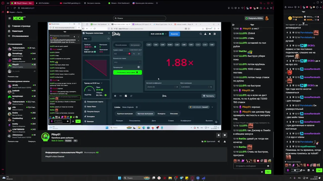The height and width of the screenshot is (181, 323).
Task: Open Stake user account icon
Action: [x=205, y=34]
